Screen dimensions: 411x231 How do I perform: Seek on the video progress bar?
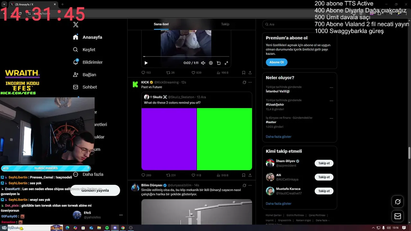(x=186, y=56)
